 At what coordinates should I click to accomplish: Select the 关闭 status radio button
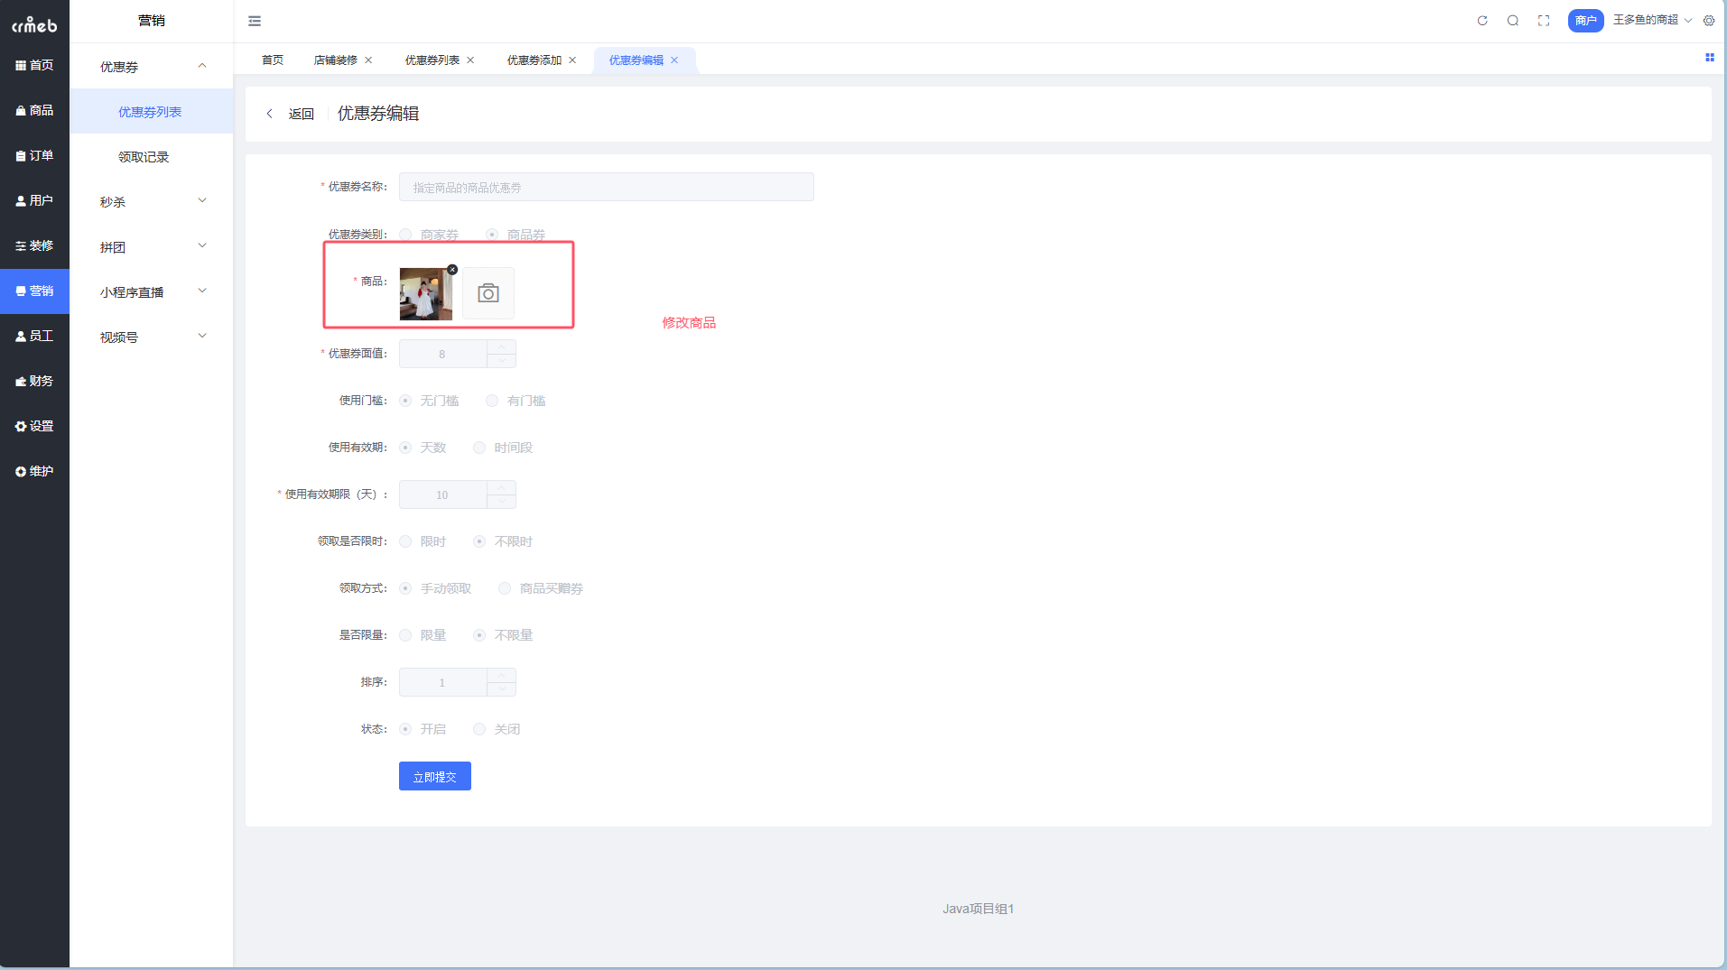tap(479, 729)
